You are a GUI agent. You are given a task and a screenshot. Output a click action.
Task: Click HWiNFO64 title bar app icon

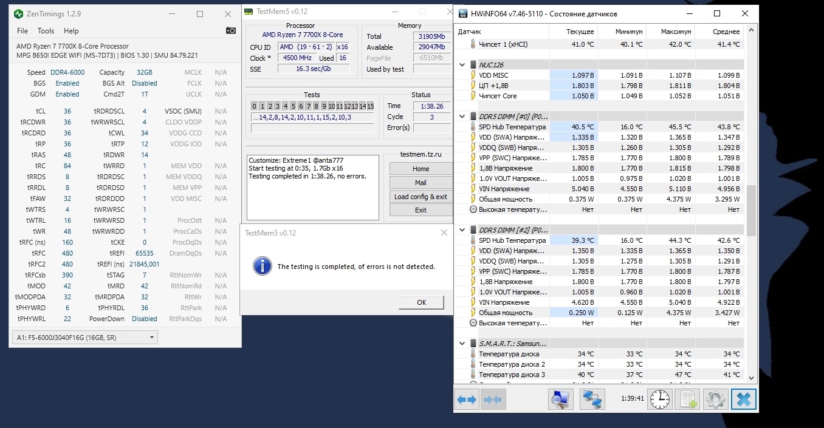(x=462, y=13)
